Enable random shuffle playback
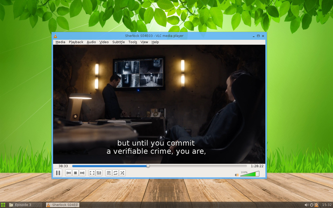Viewport: 333px width, 208px height. [x=122, y=173]
